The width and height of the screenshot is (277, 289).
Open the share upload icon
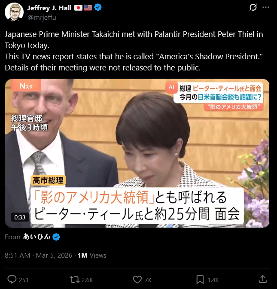tap(263, 279)
